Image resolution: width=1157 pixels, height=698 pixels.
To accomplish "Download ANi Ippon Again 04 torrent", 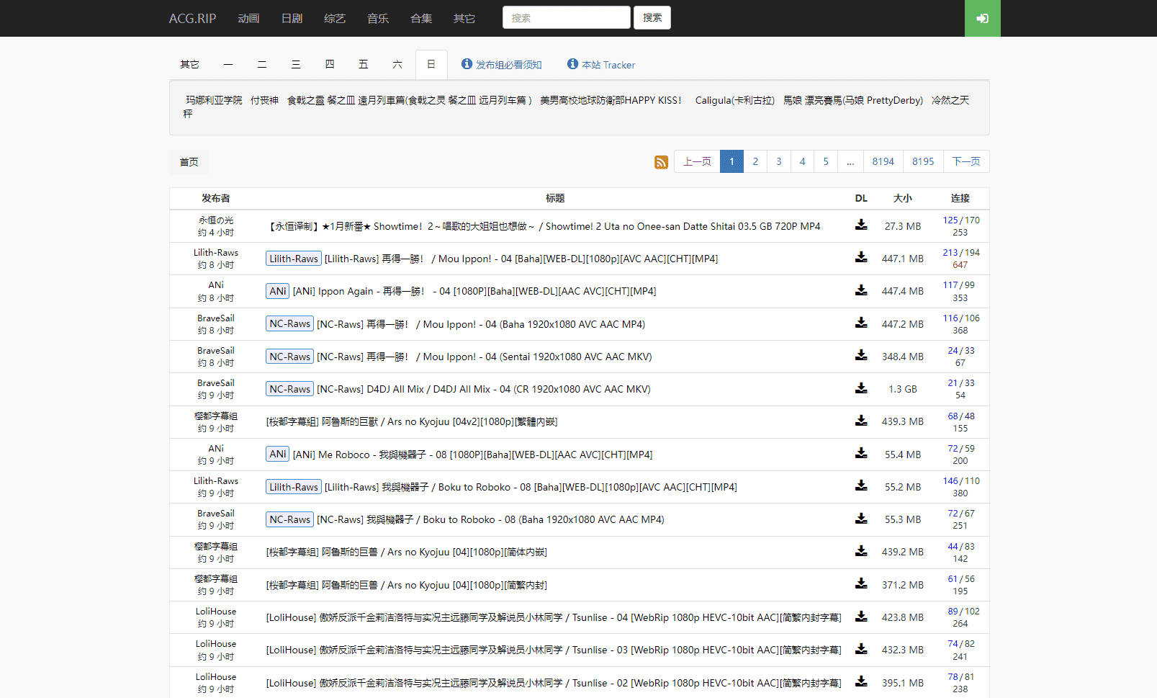I will coord(861,291).
